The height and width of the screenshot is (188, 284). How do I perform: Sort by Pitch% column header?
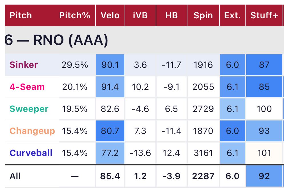pos(75,15)
